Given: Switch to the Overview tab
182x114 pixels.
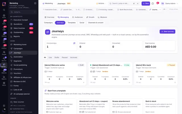Looking at the screenshot, I should 49,17.
